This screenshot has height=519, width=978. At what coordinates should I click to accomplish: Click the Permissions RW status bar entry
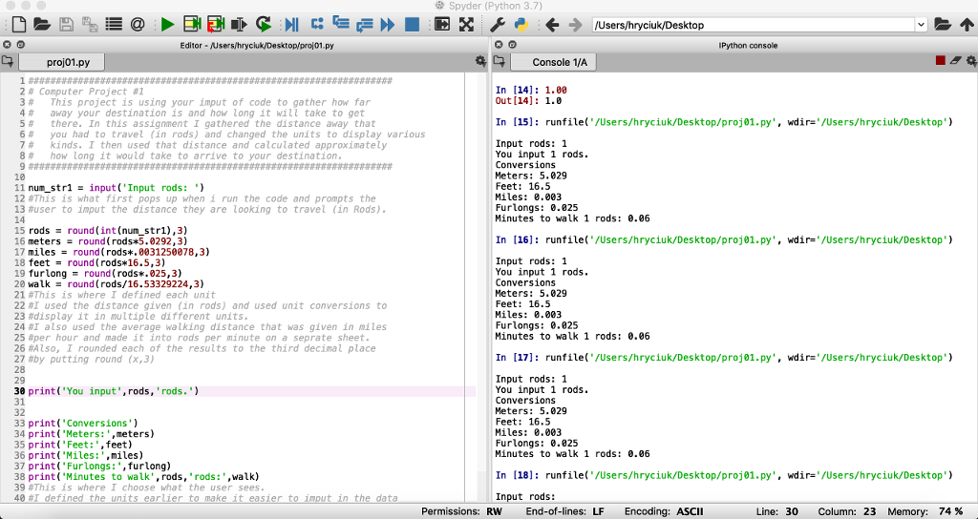tap(461, 511)
